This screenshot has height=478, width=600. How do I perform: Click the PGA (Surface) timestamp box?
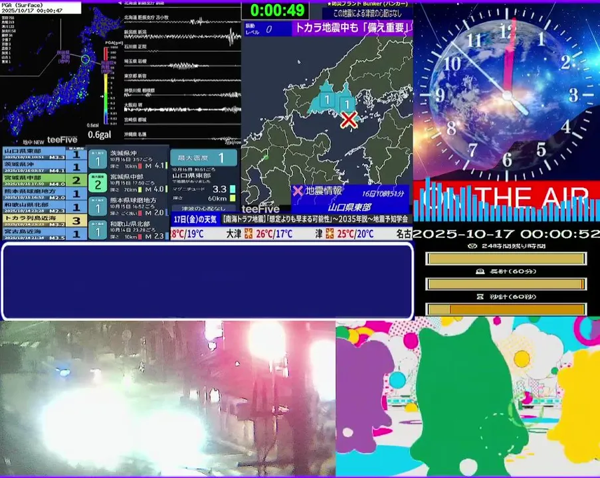(x=41, y=8)
